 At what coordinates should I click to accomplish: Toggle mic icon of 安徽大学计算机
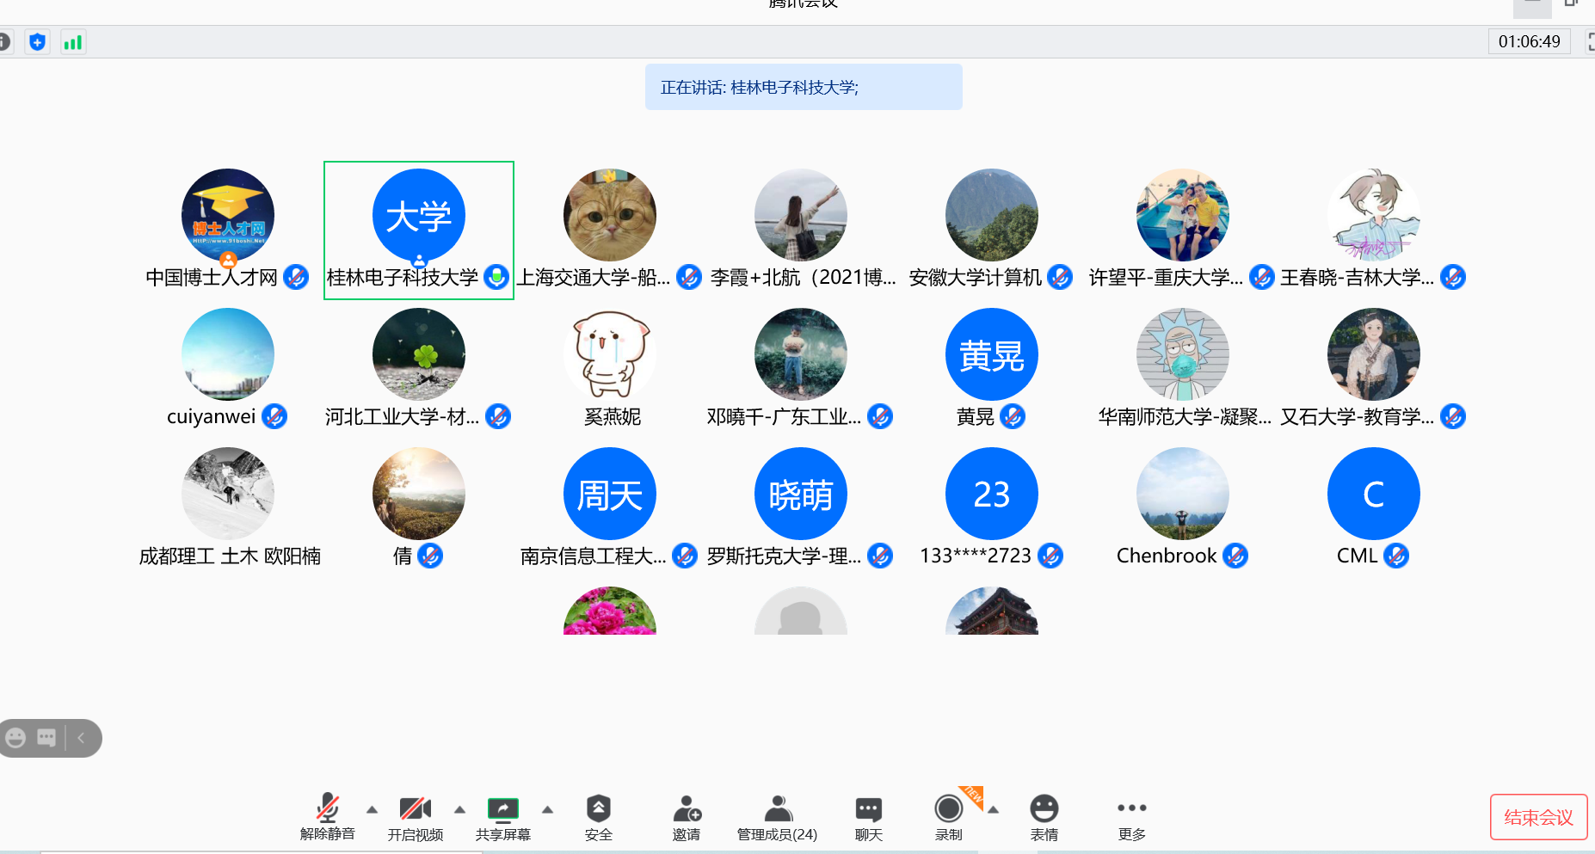click(x=1060, y=277)
